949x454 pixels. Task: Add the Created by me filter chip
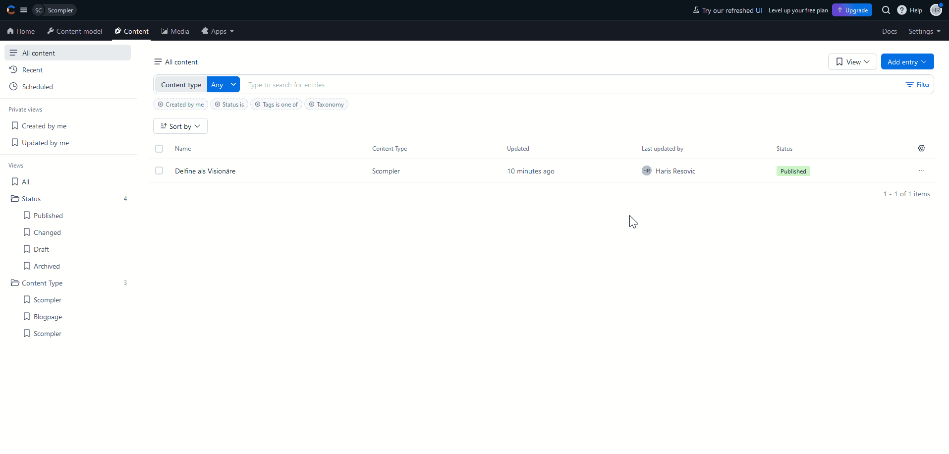[x=181, y=105]
